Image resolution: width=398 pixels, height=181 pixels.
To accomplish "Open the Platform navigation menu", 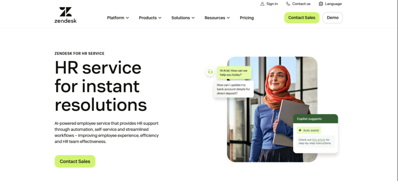I will pos(118,18).
